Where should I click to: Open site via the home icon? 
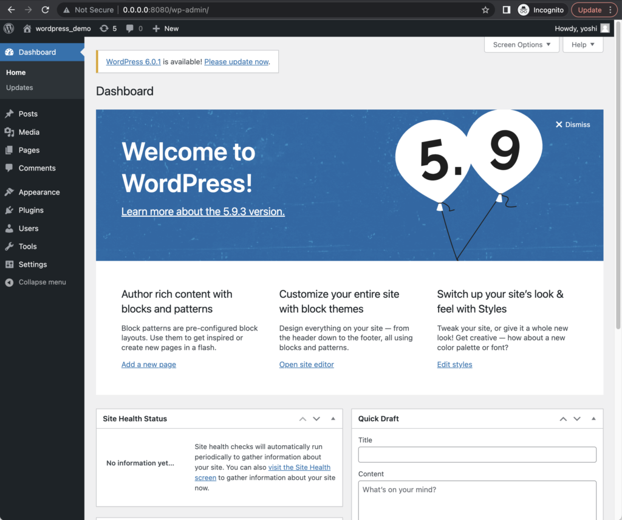[x=27, y=29]
